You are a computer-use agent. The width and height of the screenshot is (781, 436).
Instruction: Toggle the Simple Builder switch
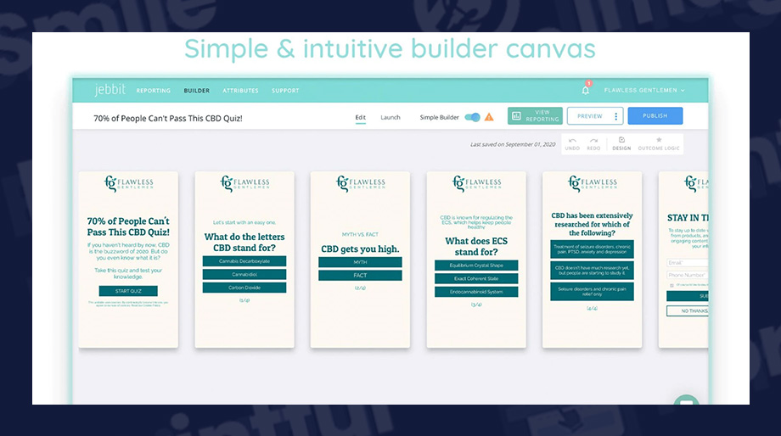(472, 117)
